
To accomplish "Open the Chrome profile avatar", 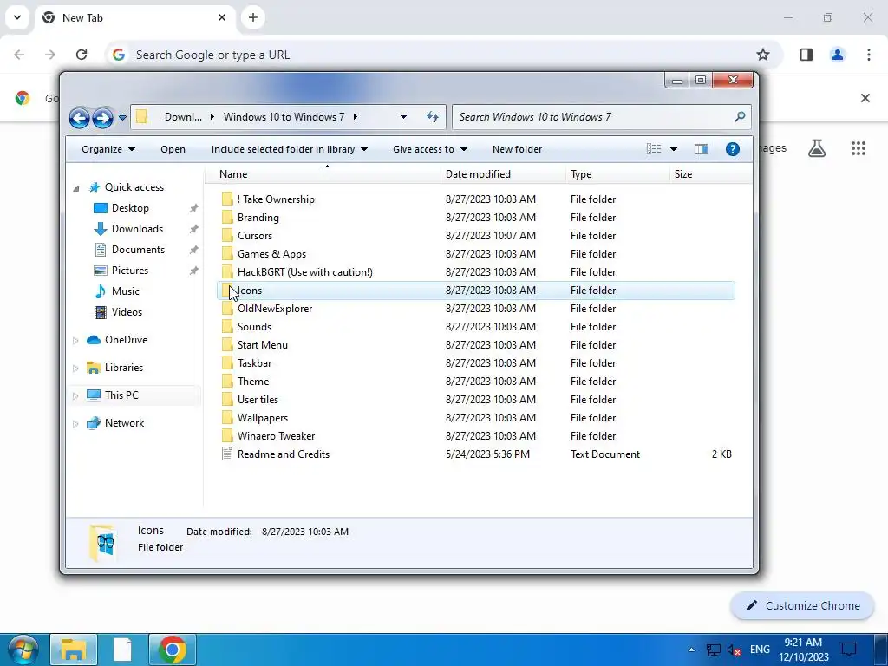I will (x=837, y=55).
